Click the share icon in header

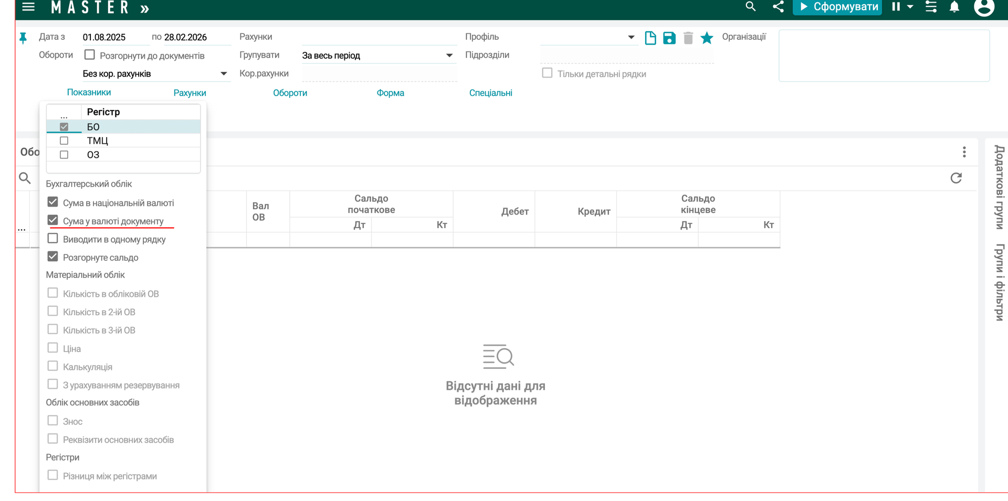click(778, 7)
